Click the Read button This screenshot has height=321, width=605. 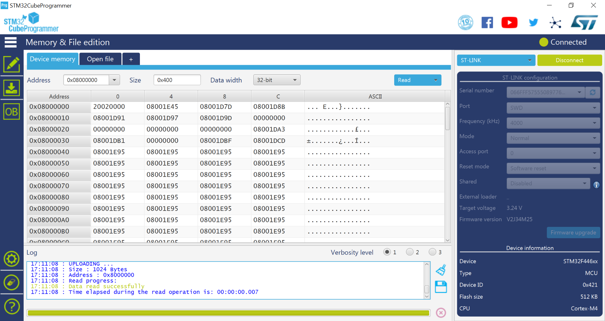click(412, 80)
